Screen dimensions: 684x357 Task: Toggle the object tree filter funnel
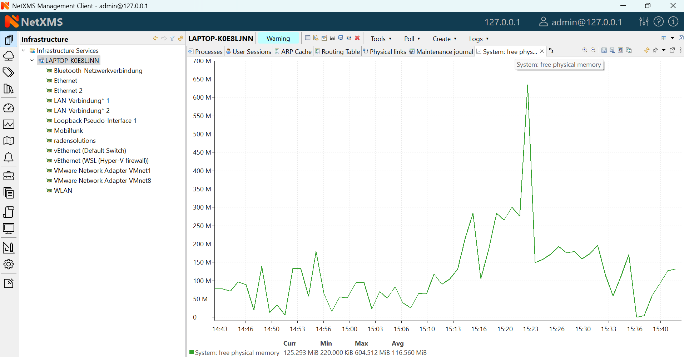click(172, 39)
